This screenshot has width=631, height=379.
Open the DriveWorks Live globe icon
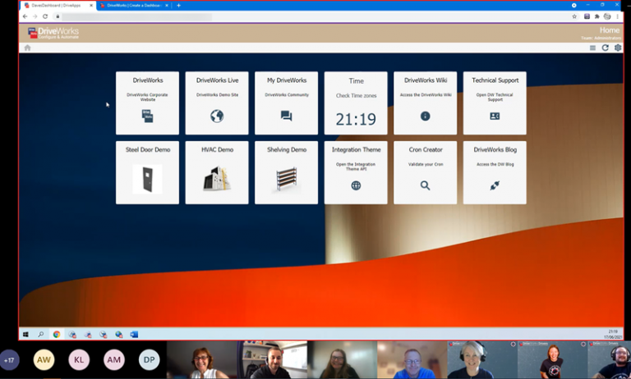coord(217,116)
